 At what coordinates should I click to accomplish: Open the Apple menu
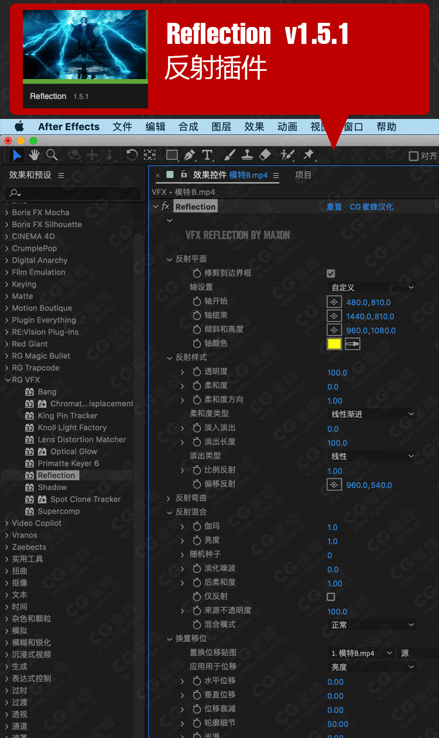(19, 127)
